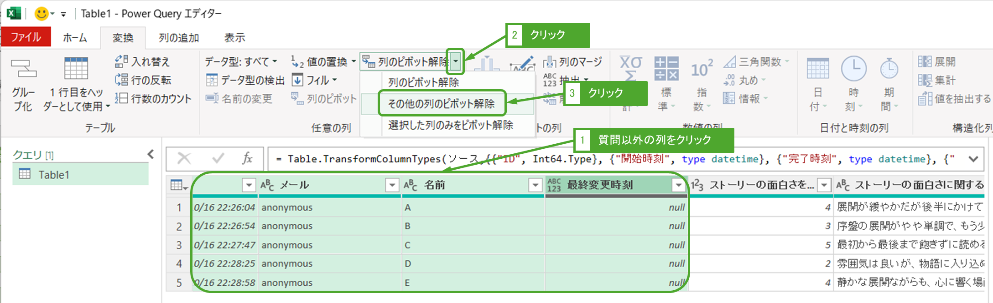993x303 pixels.
Task: Click データ型の検出 (Detect Data Type) icon
Action: pyautogui.click(x=212, y=81)
